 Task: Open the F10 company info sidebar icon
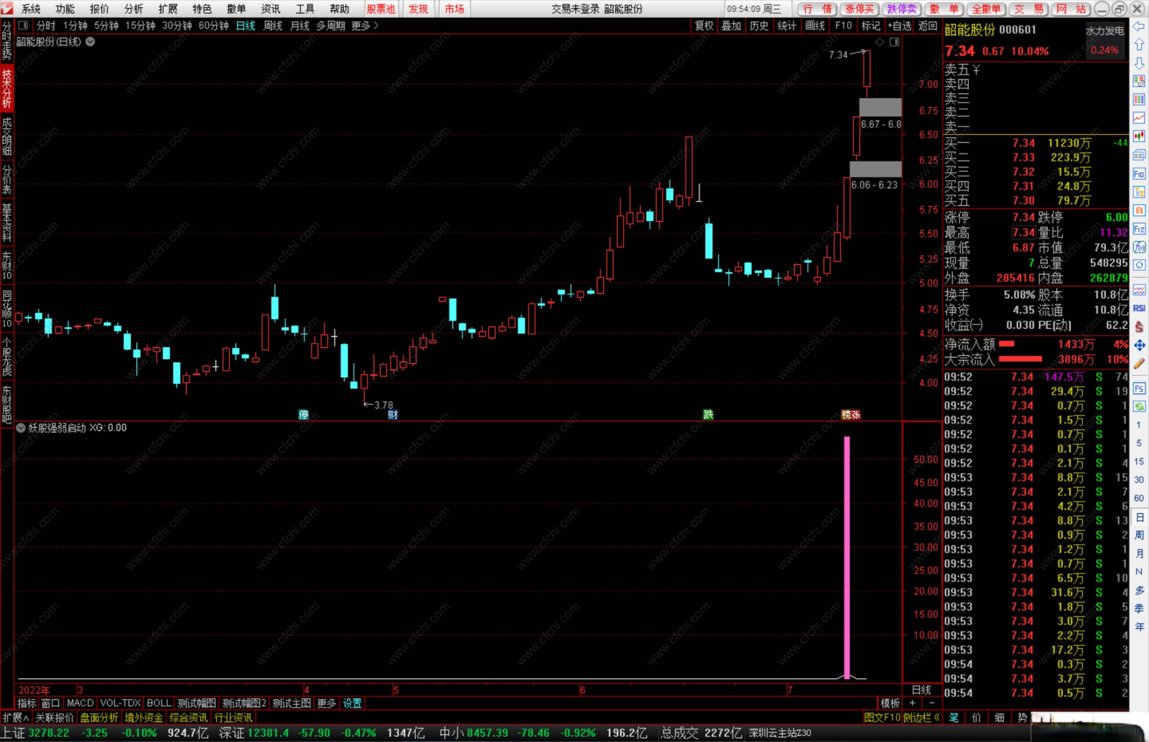click(x=1139, y=174)
